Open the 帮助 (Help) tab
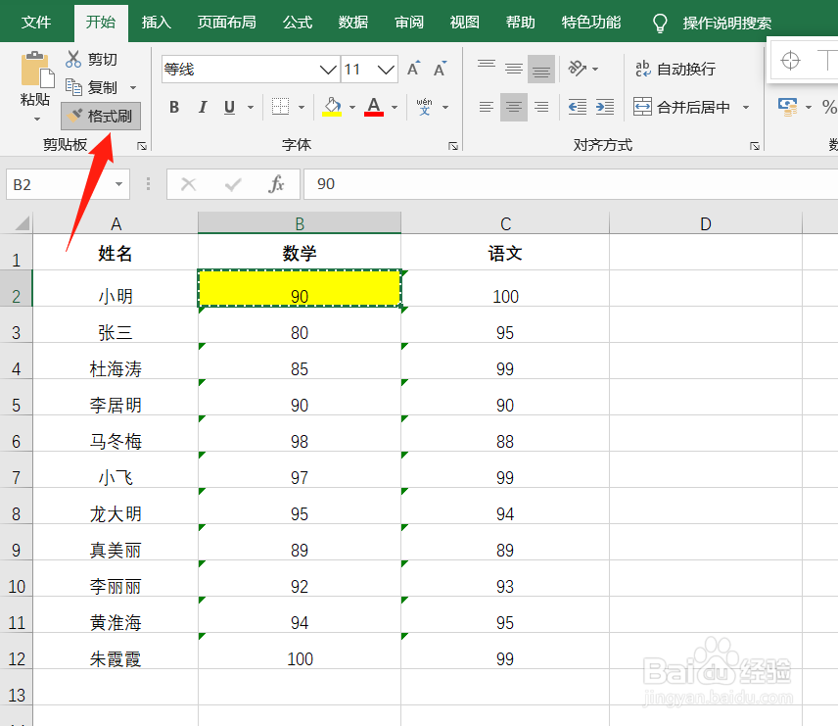This screenshot has width=838, height=726. coord(520,22)
